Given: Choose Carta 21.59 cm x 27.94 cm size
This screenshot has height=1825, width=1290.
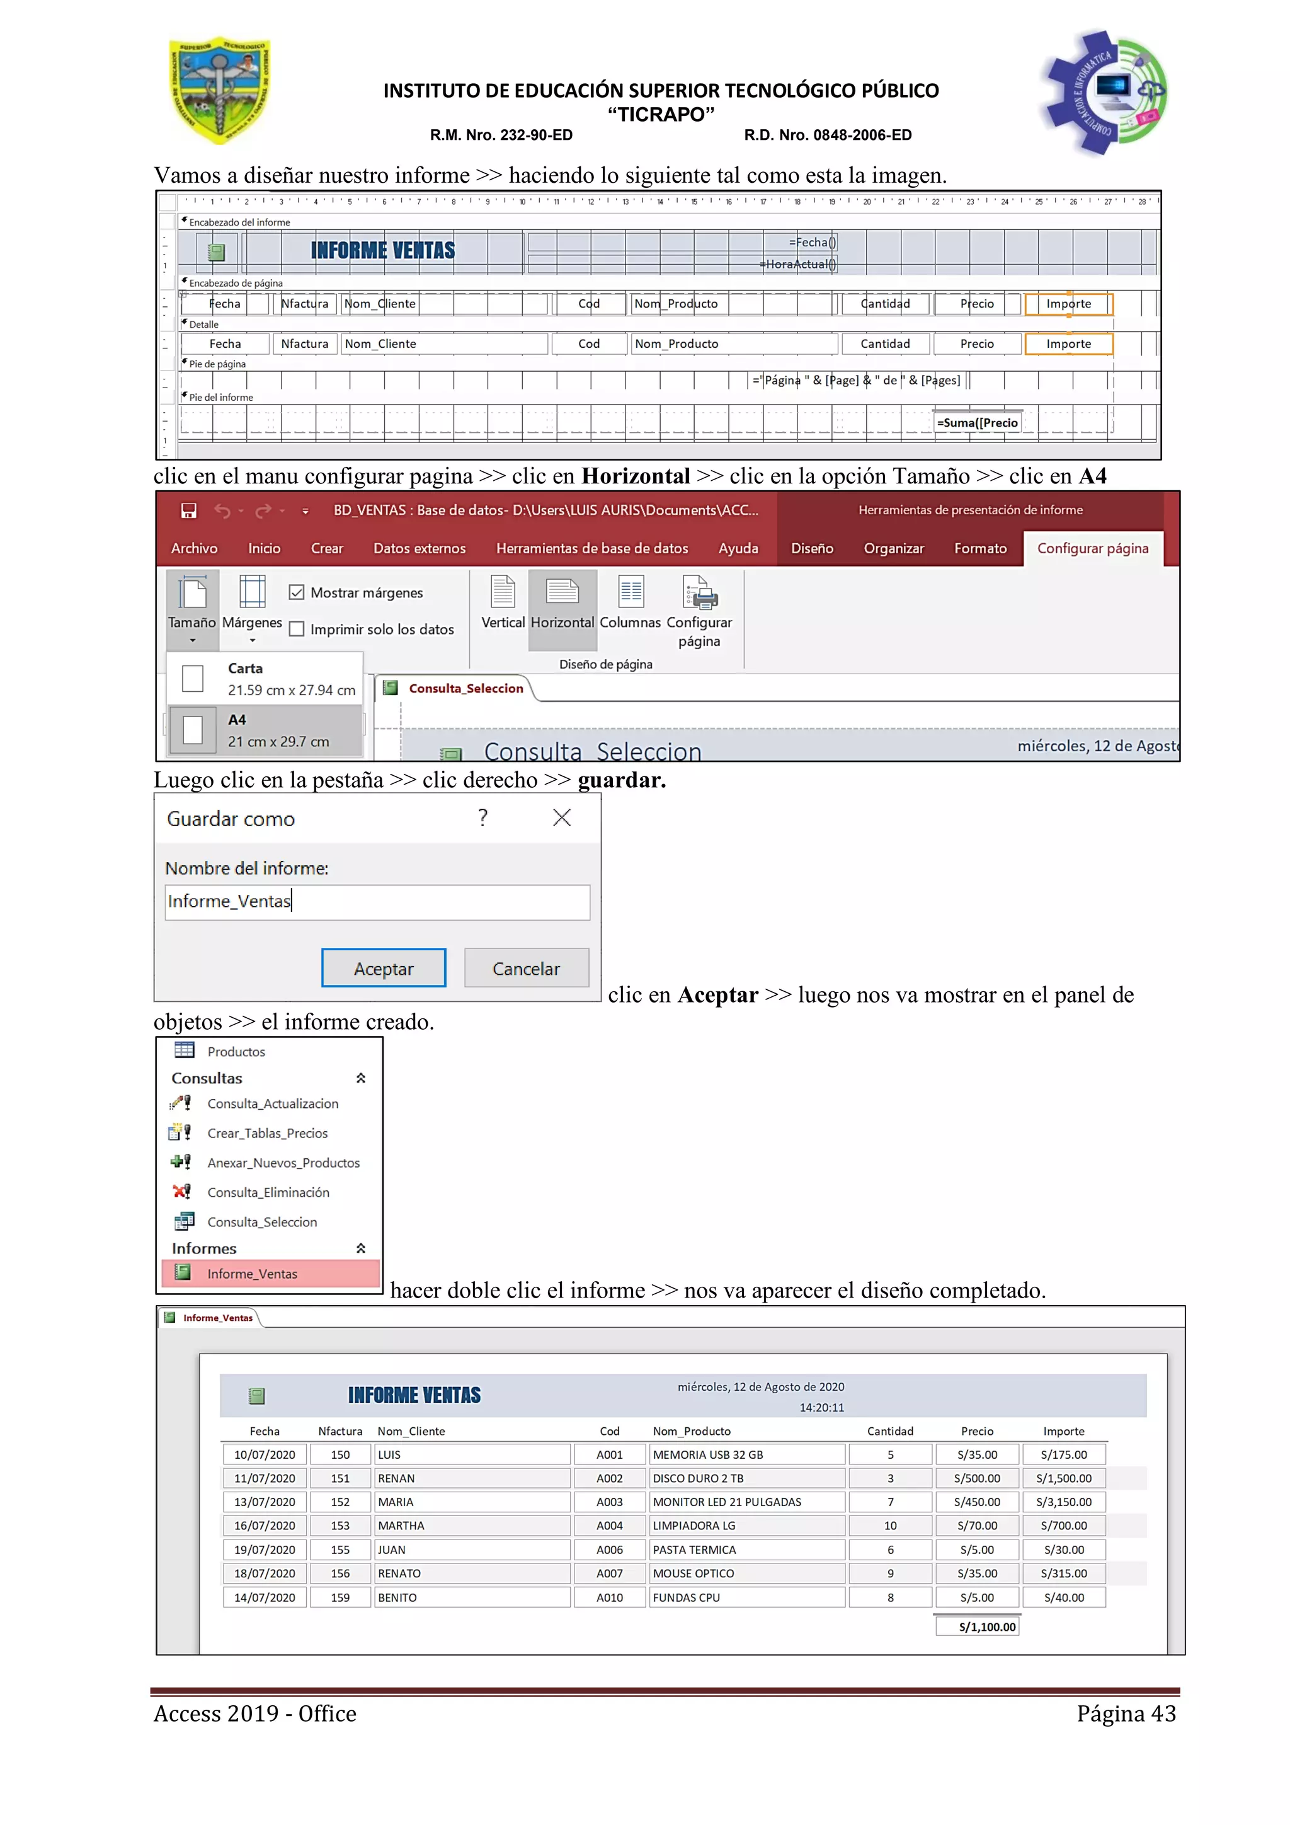Looking at the screenshot, I should pyautogui.click(x=265, y=679).
